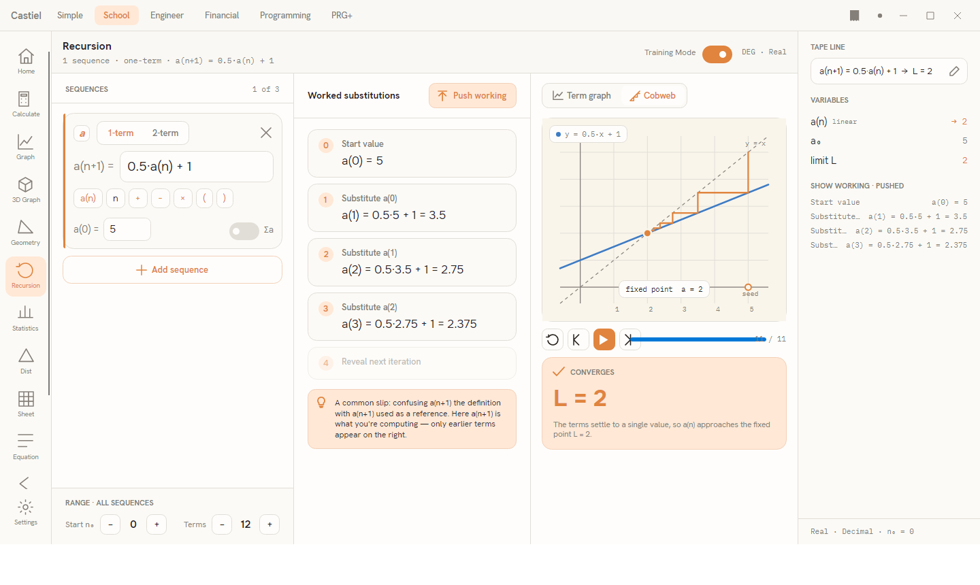The height and width of the screenshot is (585, 980).
Task: Step back one cobweb iteration
Action: [578, 339]
